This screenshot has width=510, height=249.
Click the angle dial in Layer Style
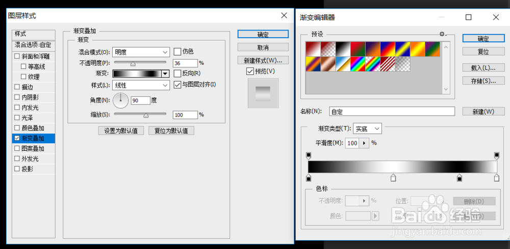coord(121,101)
